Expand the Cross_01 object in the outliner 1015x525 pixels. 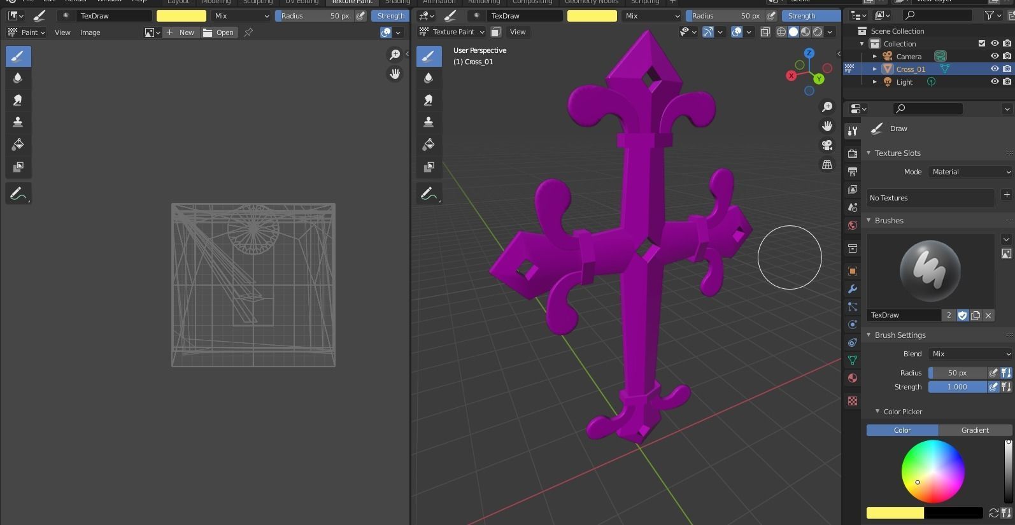pos(875,69)
